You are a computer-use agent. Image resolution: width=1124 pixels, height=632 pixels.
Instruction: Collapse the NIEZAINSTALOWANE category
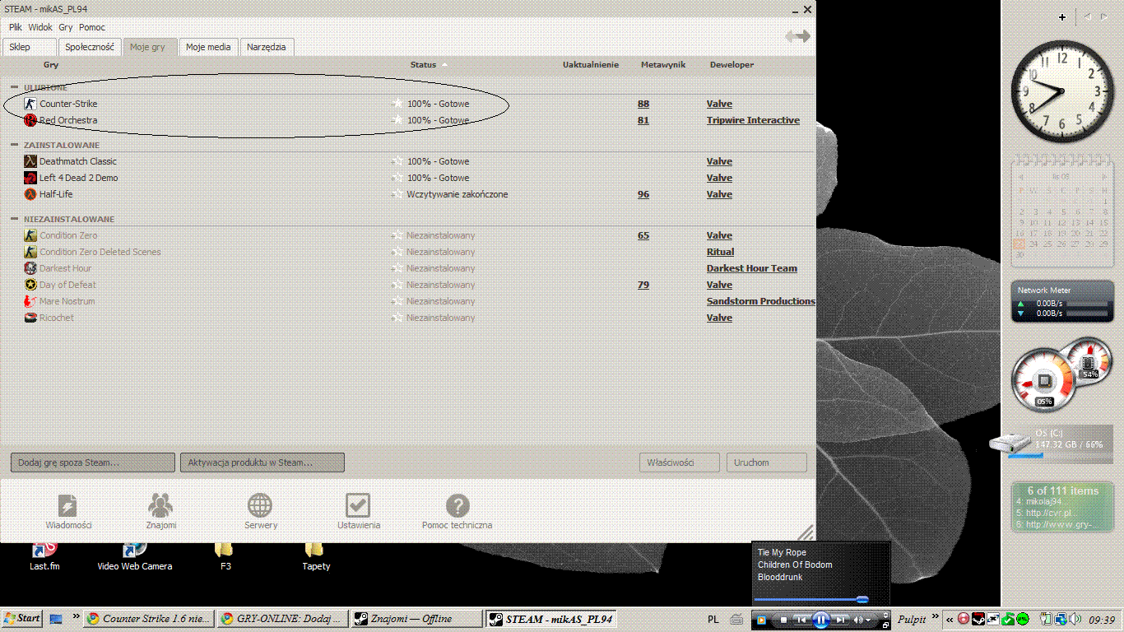14,219
